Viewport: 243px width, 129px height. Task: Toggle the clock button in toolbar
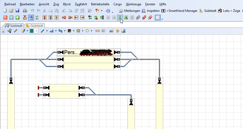point(158,18)
